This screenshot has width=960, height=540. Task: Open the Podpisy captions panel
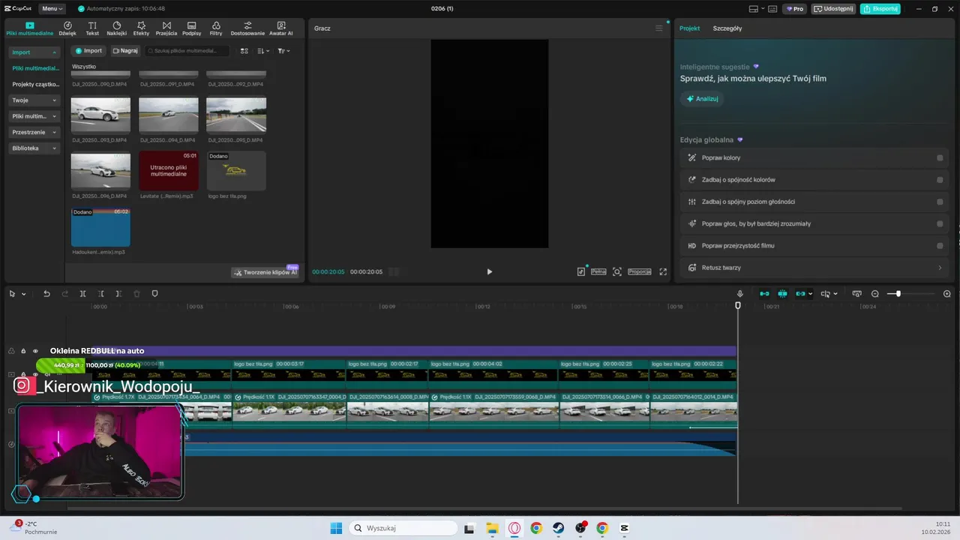pos(191,28)
